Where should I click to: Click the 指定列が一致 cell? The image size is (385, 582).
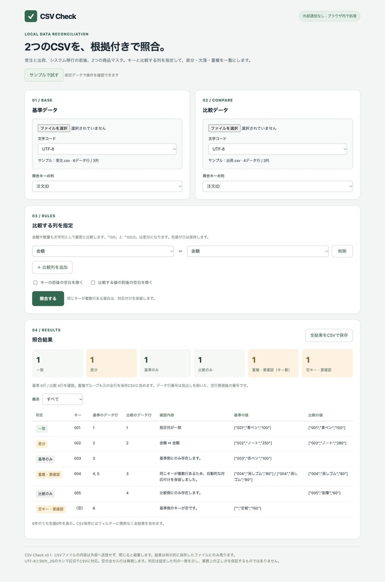(171, 427)
